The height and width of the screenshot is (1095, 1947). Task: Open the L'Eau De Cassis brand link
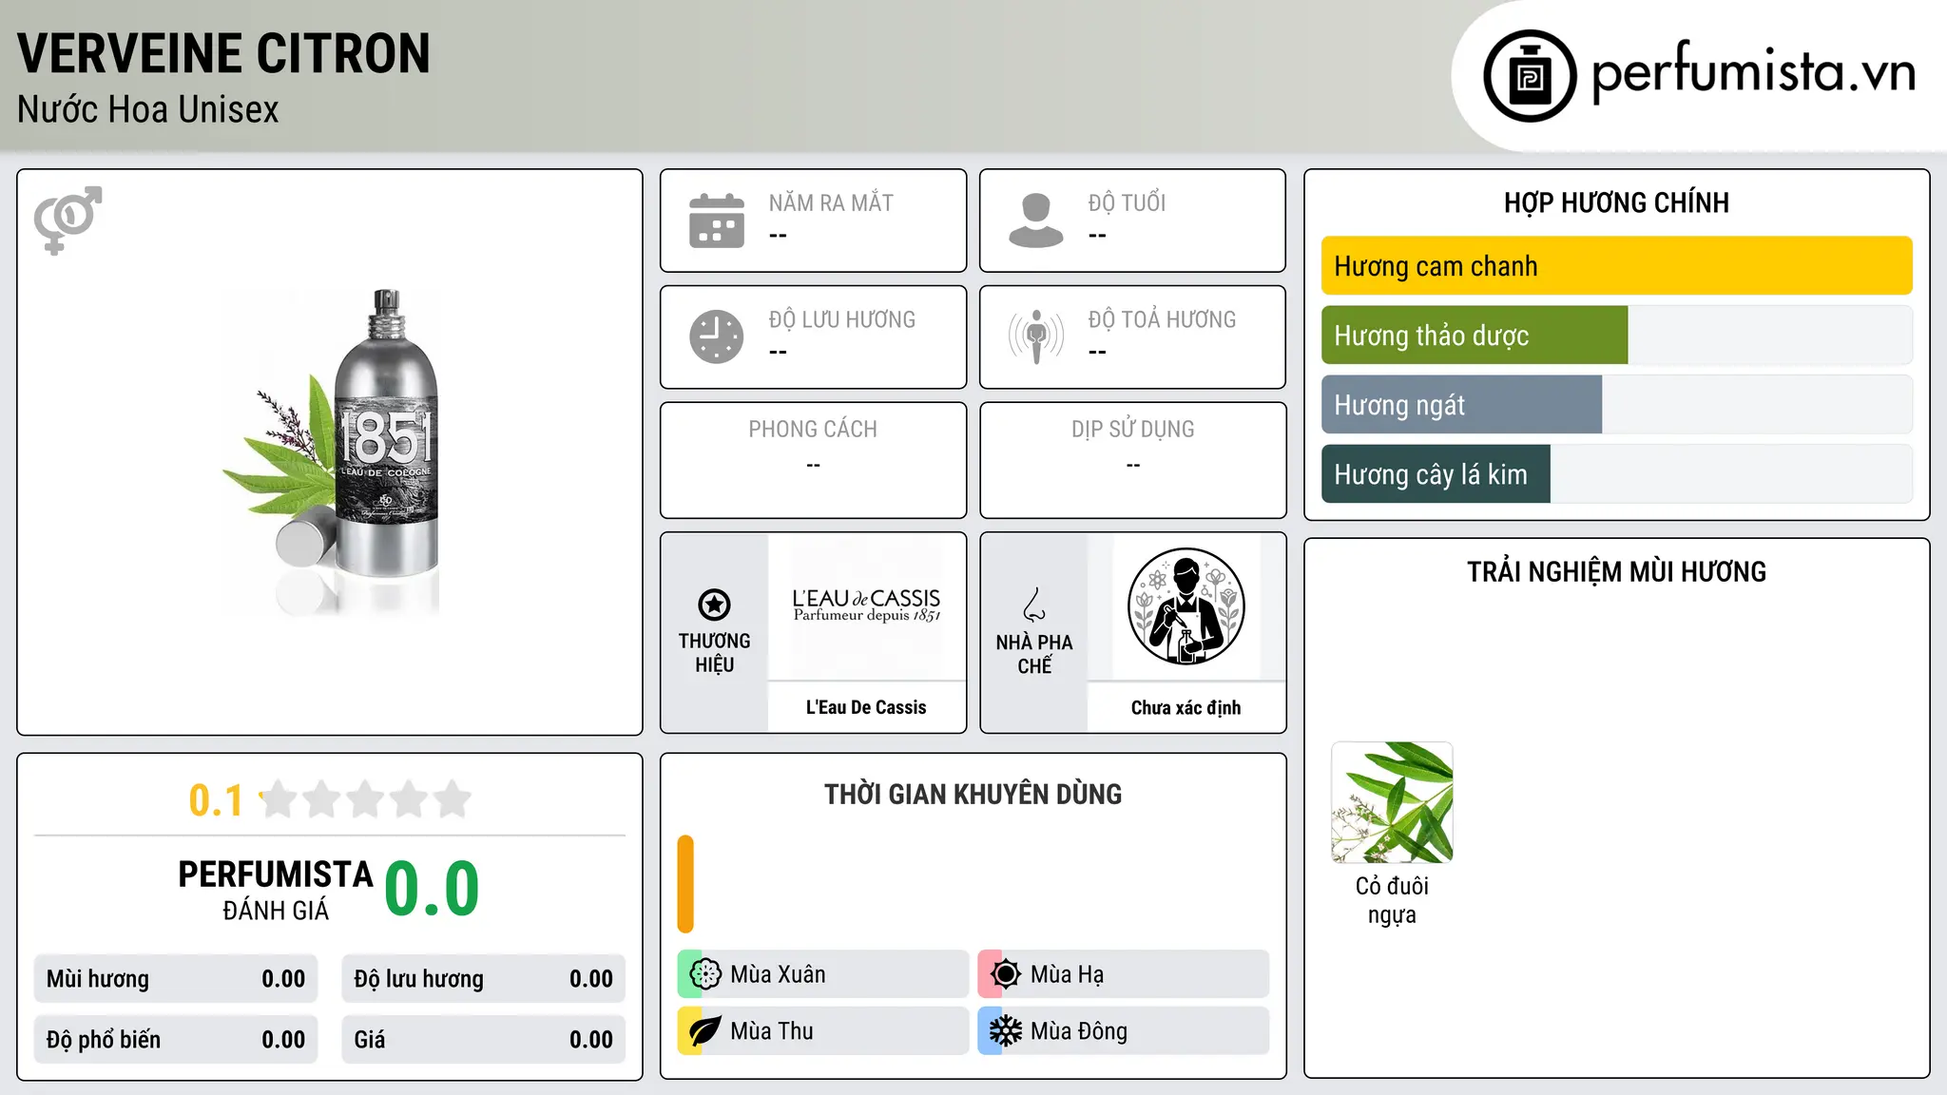coord(866,707)
